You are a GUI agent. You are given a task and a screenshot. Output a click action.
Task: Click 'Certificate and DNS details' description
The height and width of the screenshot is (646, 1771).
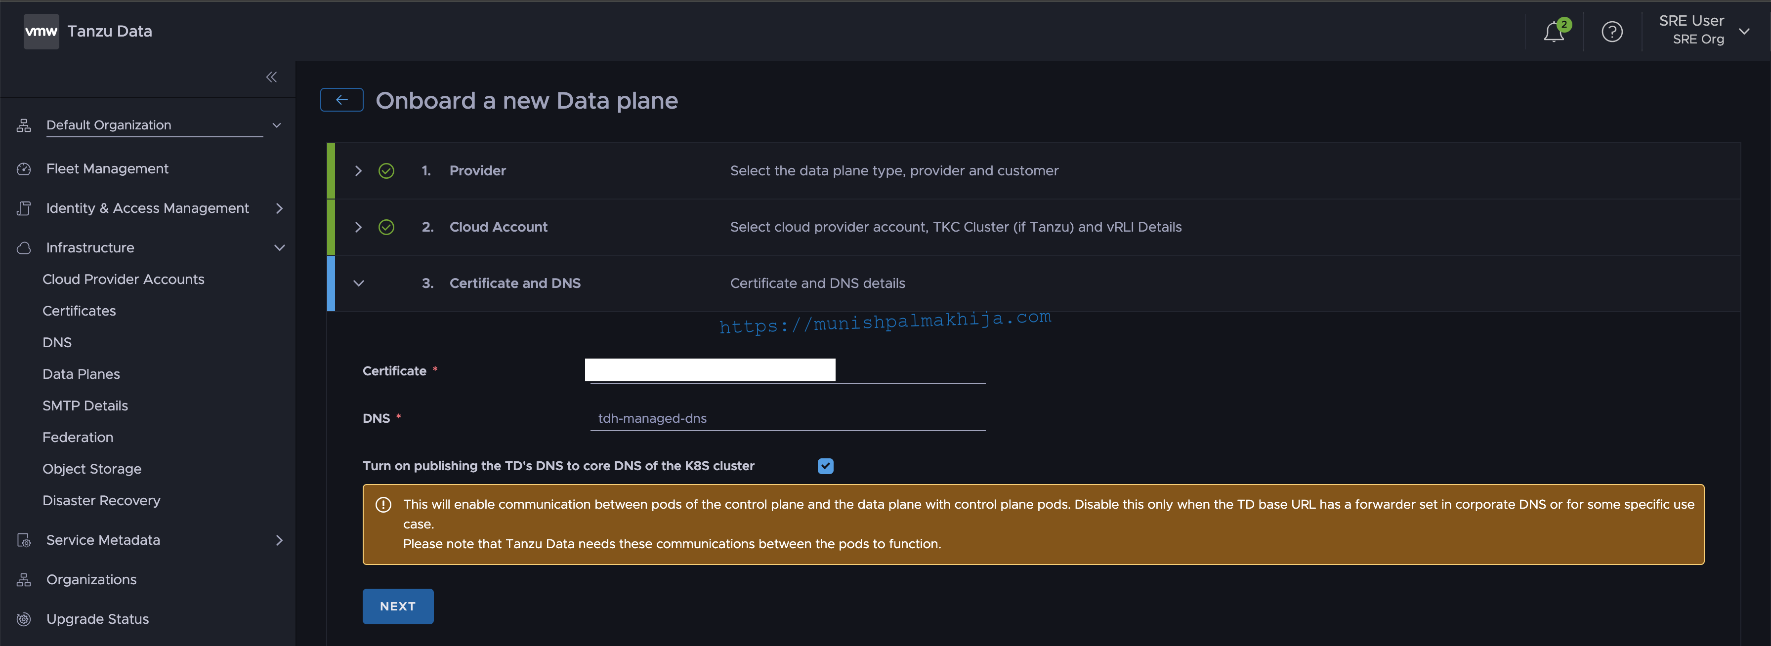(817, 284)
